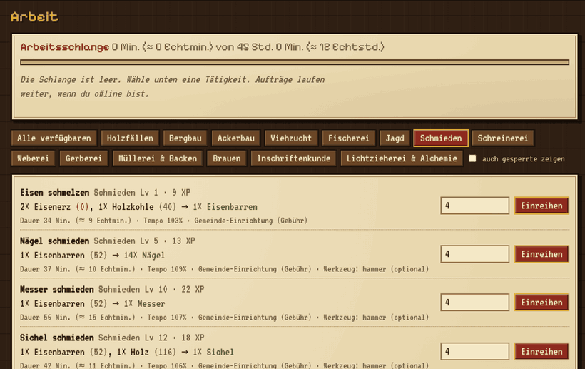The image size is (585, 369).
Task: Select the Viehzucht tab
Action: pyautogui.click(x=291, y=138)
